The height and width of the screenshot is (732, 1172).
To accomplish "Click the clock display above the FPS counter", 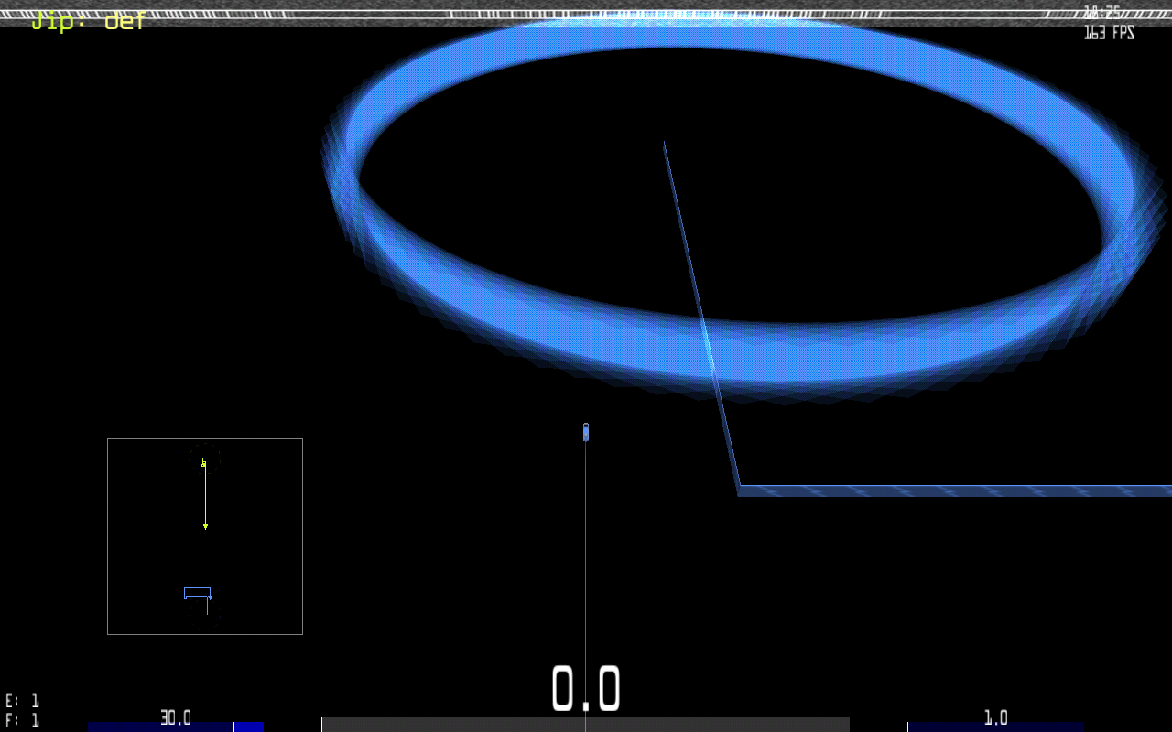I will [1101, 13].
